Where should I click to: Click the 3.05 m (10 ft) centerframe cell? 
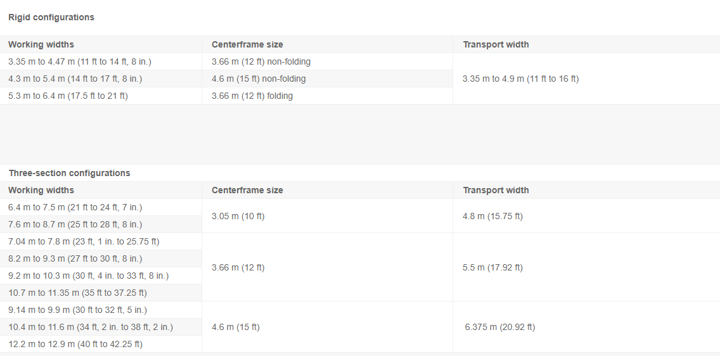pyautogui.click(x=238, y=216)
